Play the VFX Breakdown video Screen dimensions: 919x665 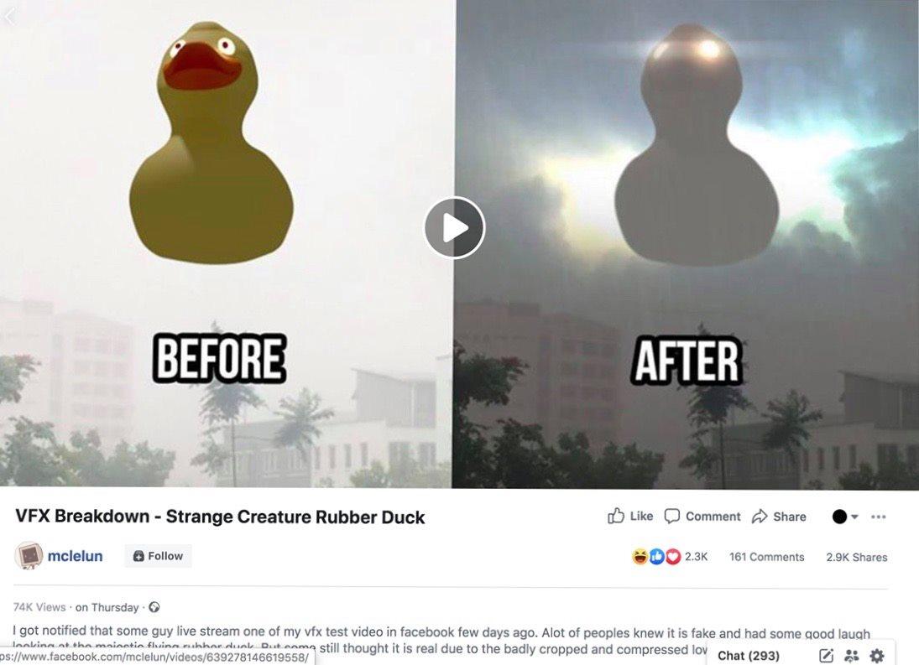454,228
